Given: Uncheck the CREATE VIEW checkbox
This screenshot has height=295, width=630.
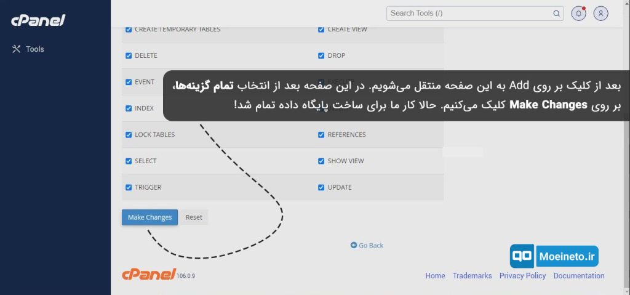Looking at the screenshot, I should pos(321,29).
